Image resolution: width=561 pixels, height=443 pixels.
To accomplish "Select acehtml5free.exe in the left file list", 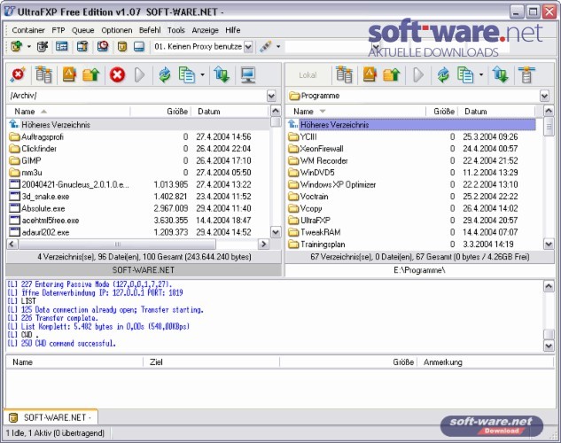I will click(137, 221).
